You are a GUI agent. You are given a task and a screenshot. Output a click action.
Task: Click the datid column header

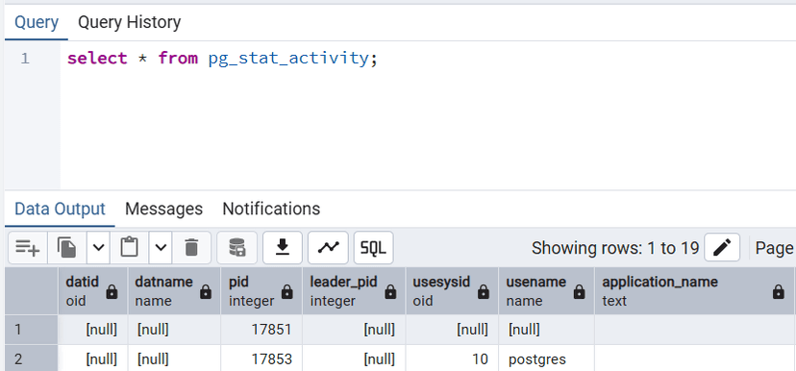pos(92,291)
